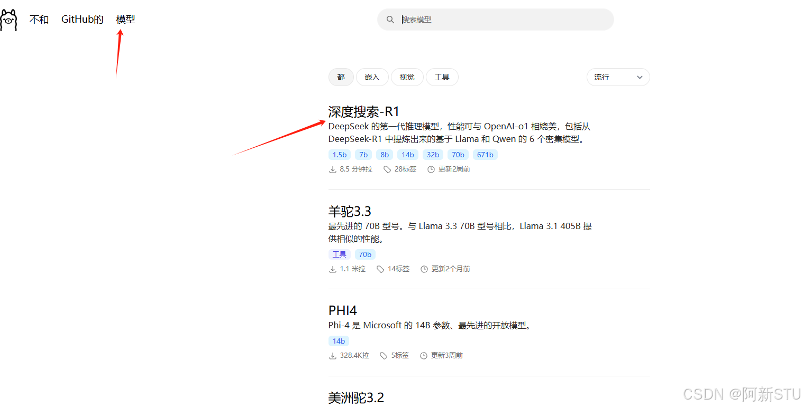Click the 5标签 tag count
The width and height of the screenshot is (803, 408).
pos(400,356)
